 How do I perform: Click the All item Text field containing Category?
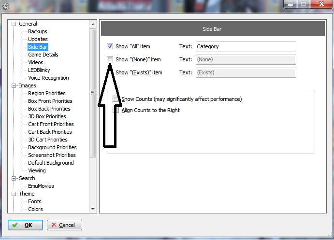pos(246,46)
